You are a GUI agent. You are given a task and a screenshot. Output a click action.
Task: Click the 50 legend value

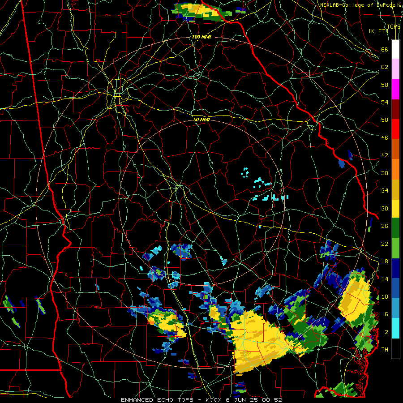click(x=385, y=120)
